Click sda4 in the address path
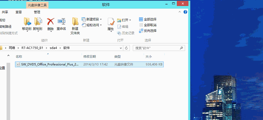Image resolution: width=263 pixels, height=120 pixels. (53, 48)
